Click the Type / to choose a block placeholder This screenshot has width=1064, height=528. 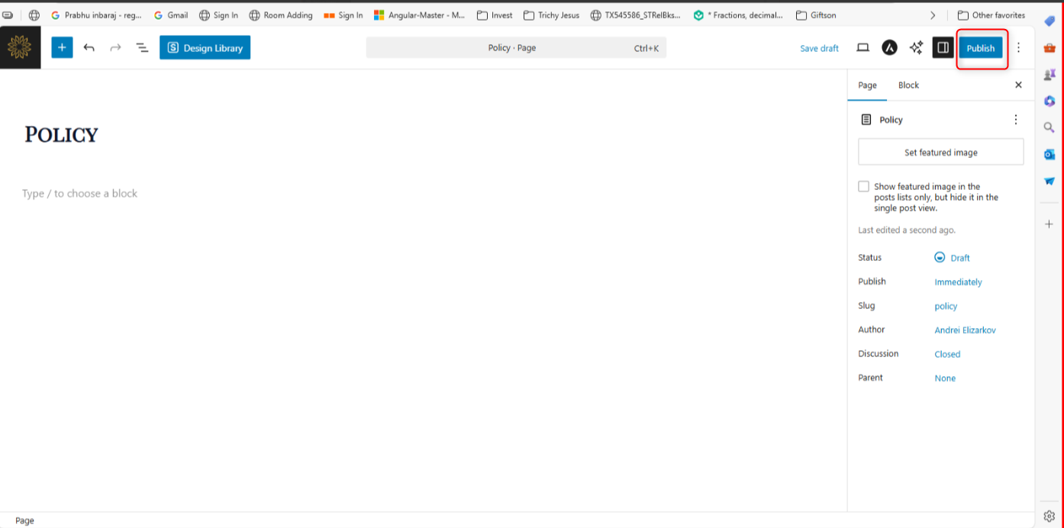(x=79, y=193)
